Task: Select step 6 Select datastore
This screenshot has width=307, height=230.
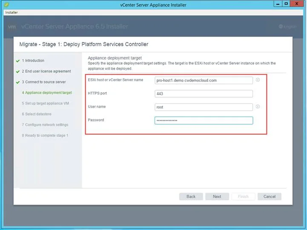Action: coord(37,114)
